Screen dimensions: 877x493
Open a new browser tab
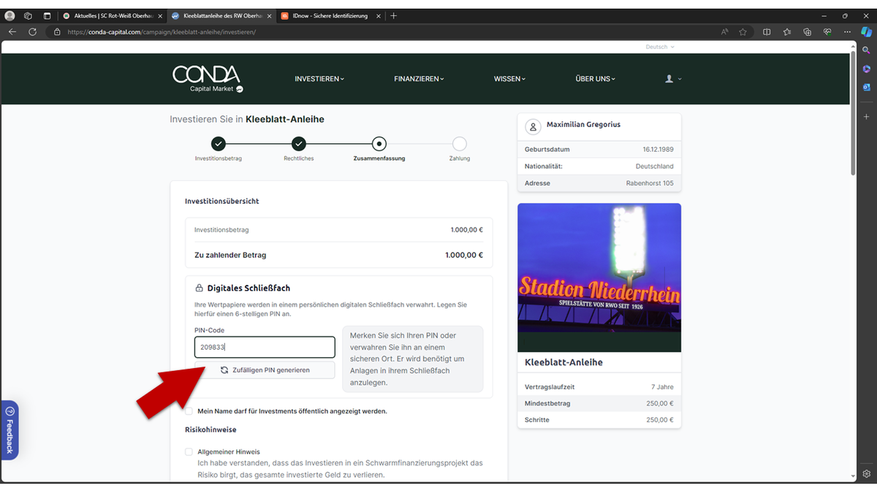[x=394, y=15]
